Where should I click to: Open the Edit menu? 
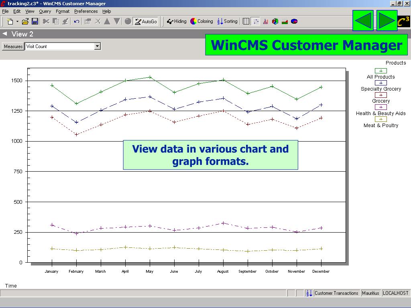17,11
